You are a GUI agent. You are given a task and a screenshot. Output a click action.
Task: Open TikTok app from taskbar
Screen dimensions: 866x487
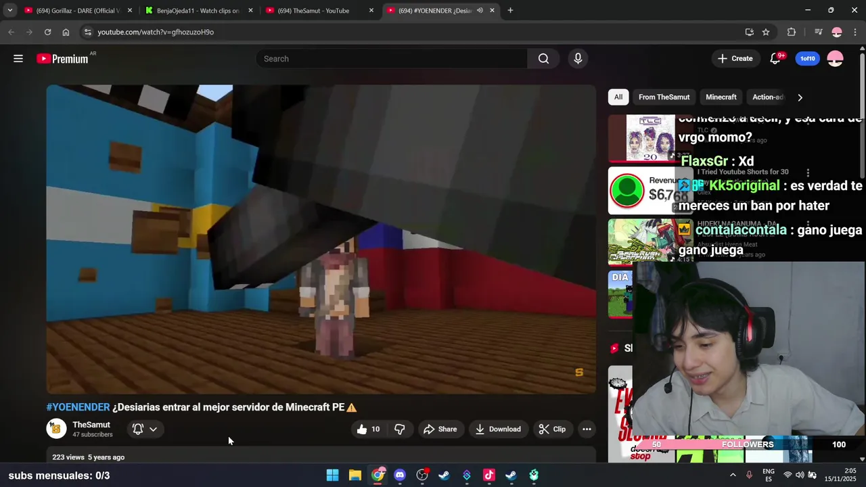[489, 476]
